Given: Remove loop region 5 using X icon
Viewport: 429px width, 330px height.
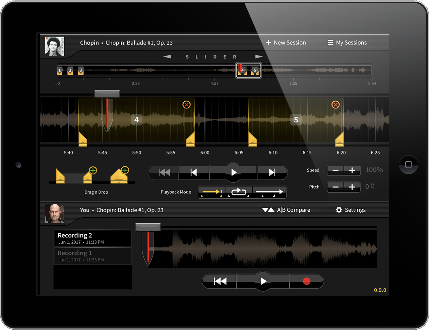Looking at the screenshot, I should tap(335, 105).
